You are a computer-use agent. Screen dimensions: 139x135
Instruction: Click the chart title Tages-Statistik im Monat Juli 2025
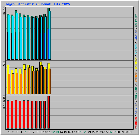click(37, 4)
